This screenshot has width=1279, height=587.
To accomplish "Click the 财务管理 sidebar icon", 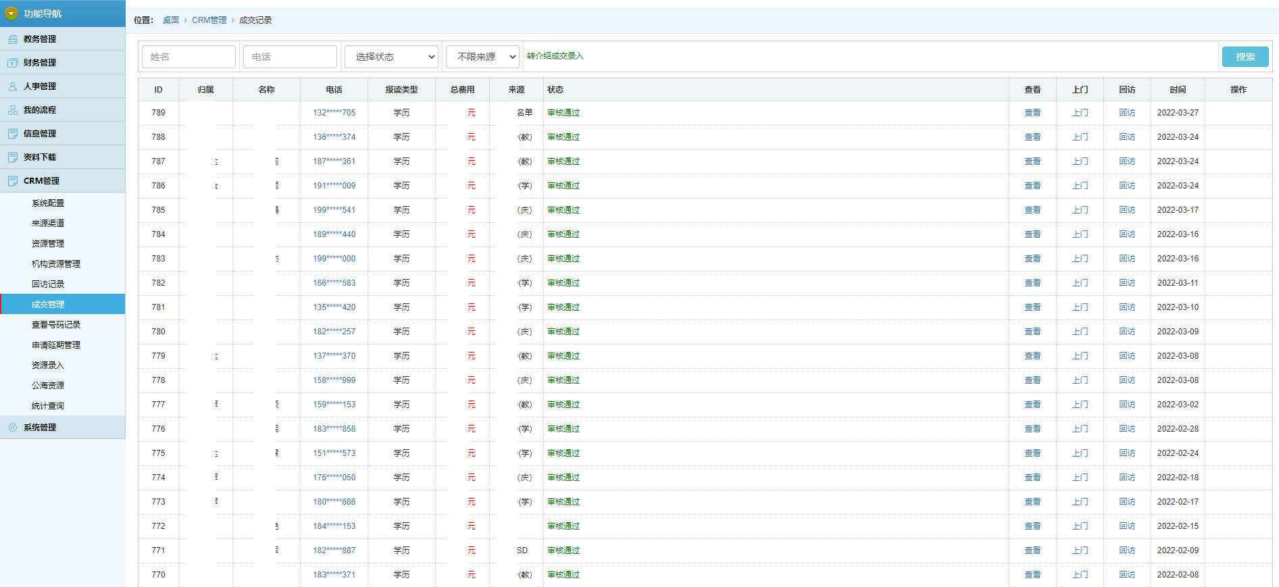I will 13,63.
